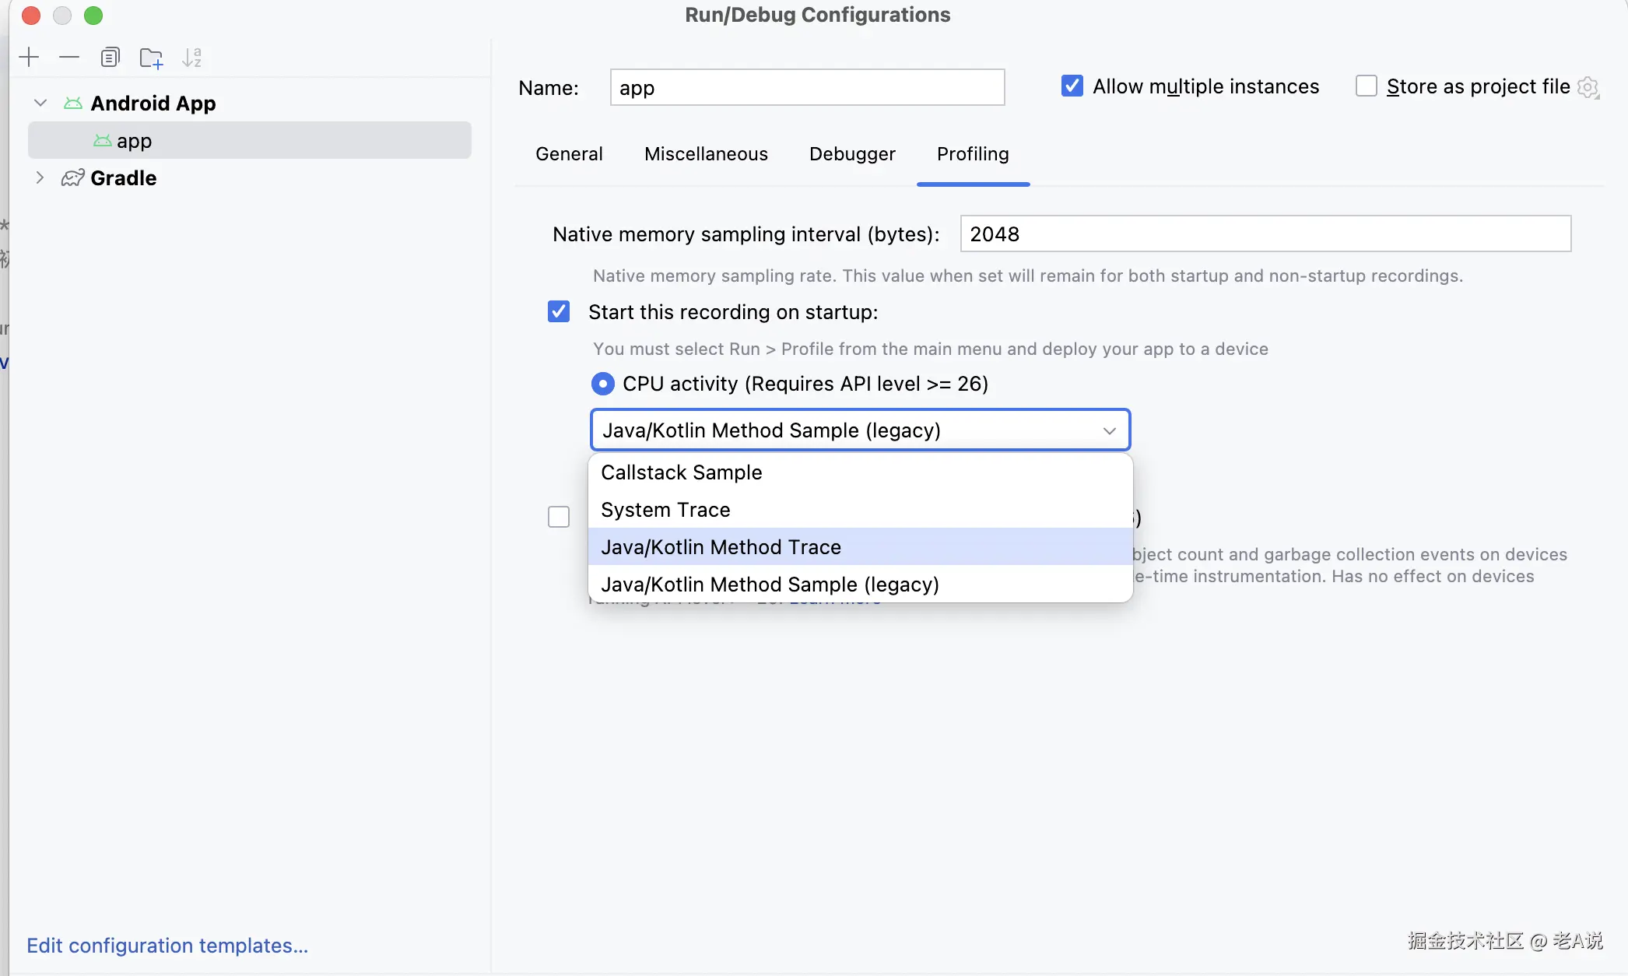Copy the selected configuration
Viewport: 1628px width, 976px height.
110,57
